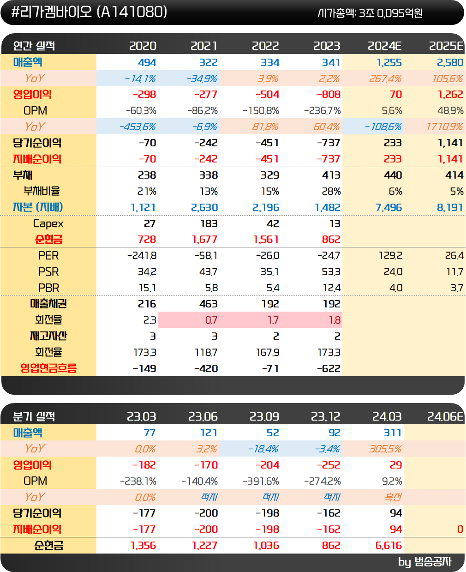
Task: Click quarterly YoY value -18.4%
Action: 263,449
